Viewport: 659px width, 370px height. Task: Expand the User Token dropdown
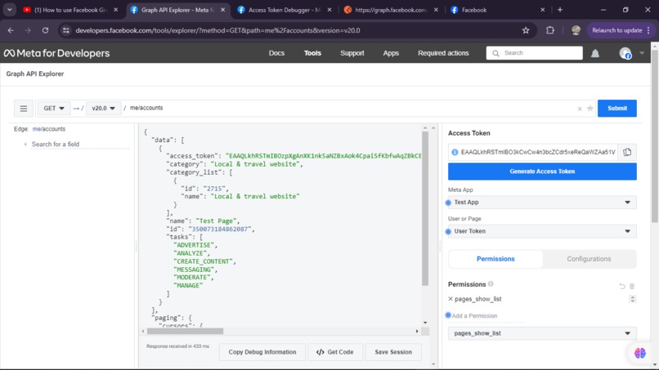point(542,231)
